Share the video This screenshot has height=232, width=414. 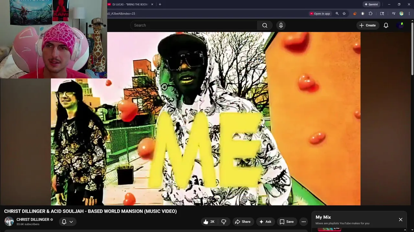click(x=243, y=222)
